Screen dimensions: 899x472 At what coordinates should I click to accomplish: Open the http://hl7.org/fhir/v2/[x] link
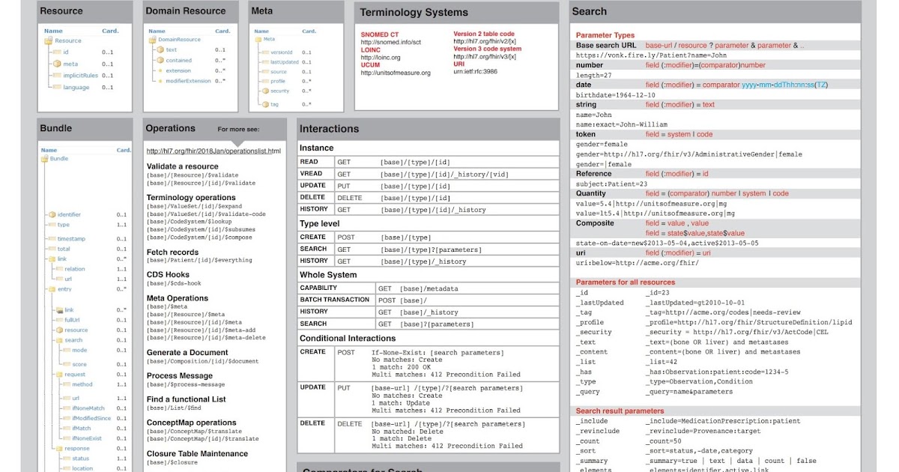[485, 41]
